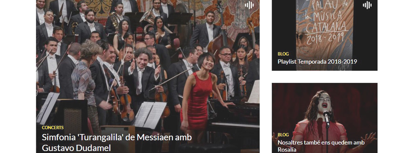Open Nosaltres també ens quedem amb Rosalía
The image size is (410, 153).
(x=321, y=146)
